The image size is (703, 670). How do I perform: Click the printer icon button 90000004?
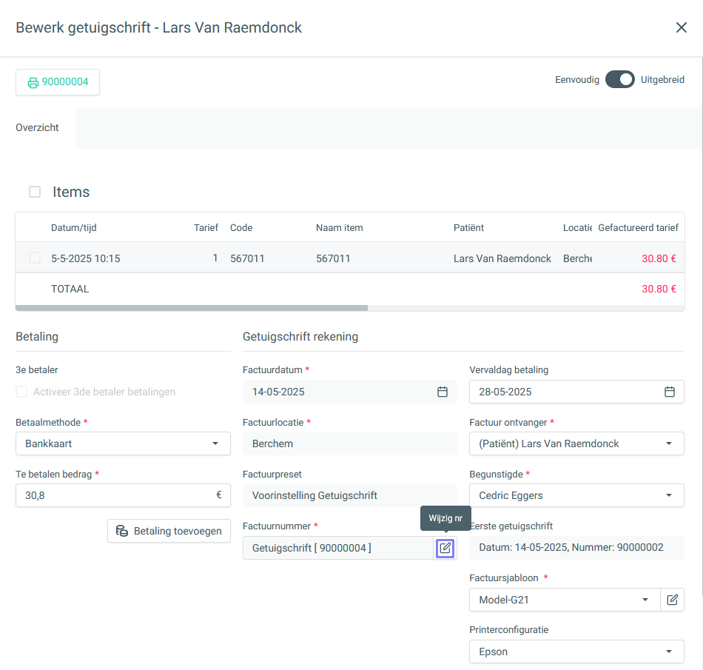tap(58, 82)
